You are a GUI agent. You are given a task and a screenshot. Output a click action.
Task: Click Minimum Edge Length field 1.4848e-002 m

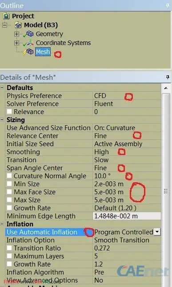[x=127, y=216]
